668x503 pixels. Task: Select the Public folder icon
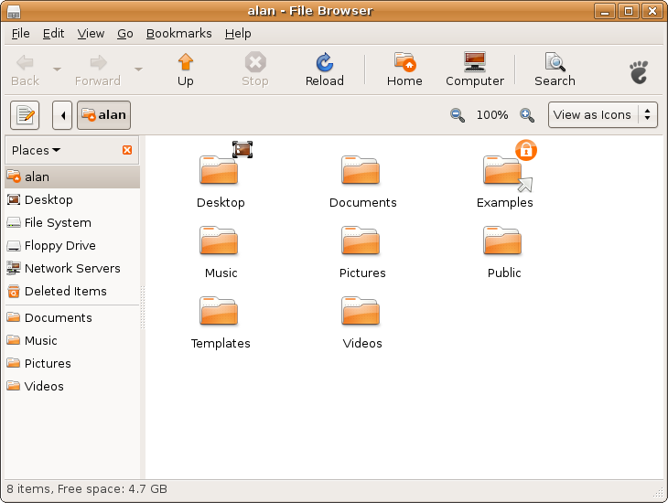click(x=502, y=241)
